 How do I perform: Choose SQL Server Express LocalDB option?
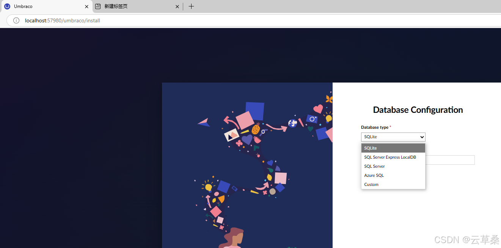click(x=393, y=157)
